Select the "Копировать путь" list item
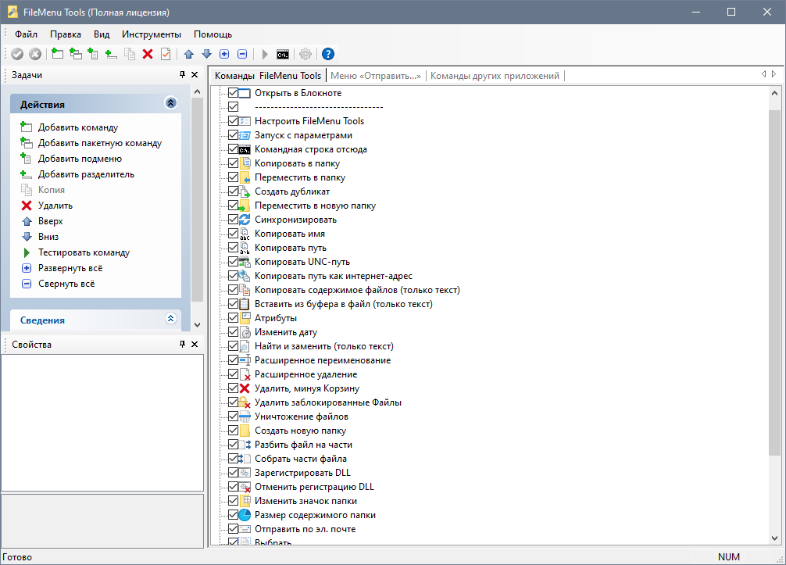786x565 pixels. tap(279, 248)
